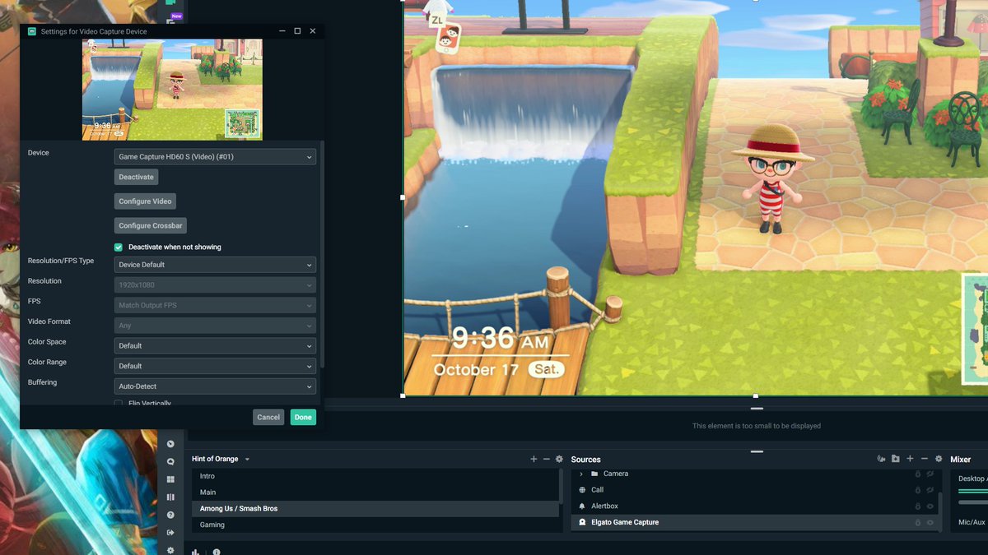Open the layout editor grid icon in sidebar

click(x=170, y=479)
